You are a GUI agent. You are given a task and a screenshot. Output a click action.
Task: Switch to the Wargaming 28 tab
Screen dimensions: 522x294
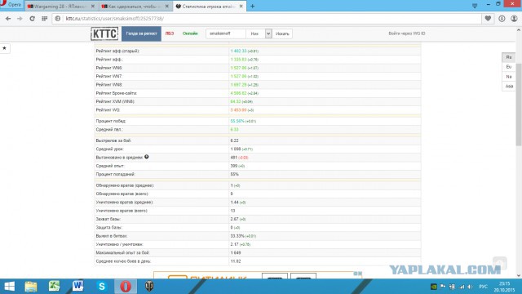tap(61, 7)
